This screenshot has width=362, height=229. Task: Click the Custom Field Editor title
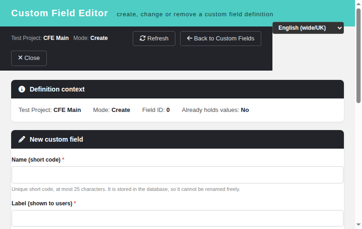[x=59, y=13]
